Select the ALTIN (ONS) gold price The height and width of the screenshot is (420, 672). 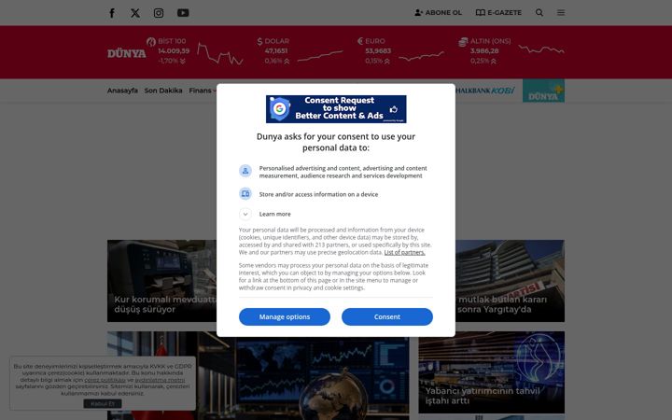484,50
